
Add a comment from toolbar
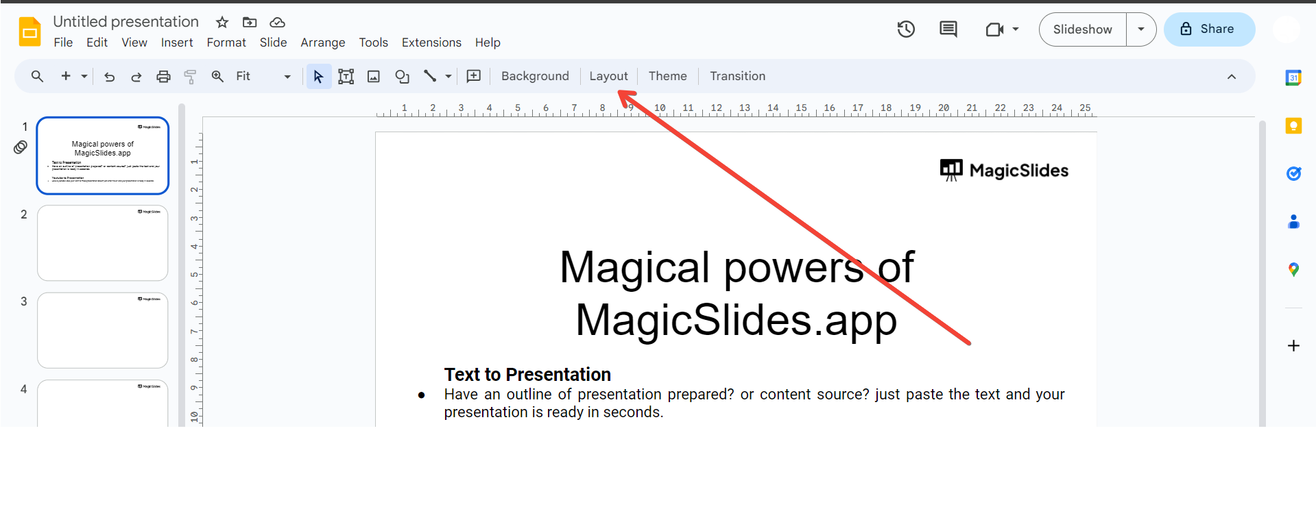click(473, 76)
